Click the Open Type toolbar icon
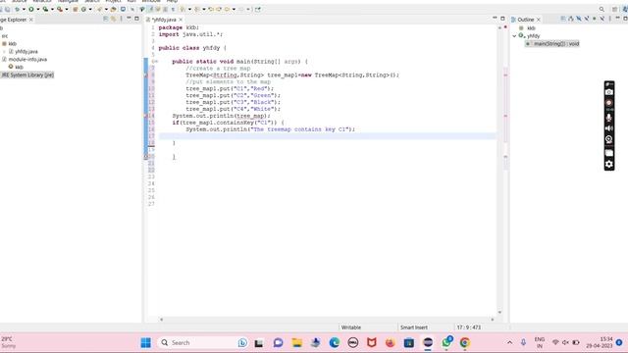 (x=114, y=9)
